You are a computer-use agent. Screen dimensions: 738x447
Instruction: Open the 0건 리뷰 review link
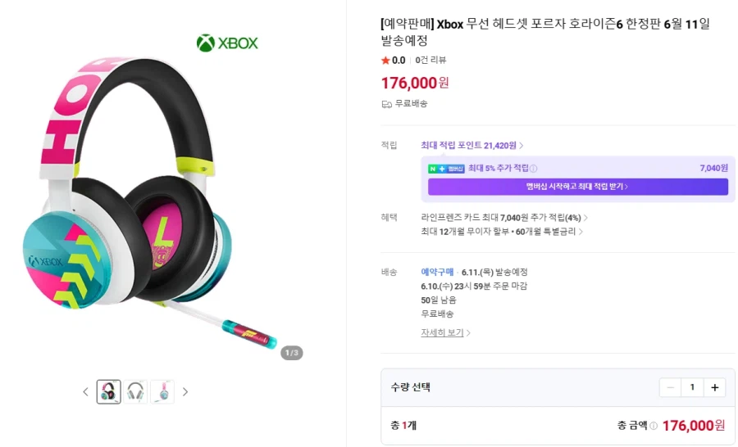(x=430, y=61)
